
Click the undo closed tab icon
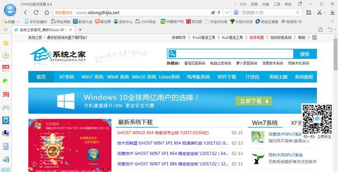(x=330, y=30)
